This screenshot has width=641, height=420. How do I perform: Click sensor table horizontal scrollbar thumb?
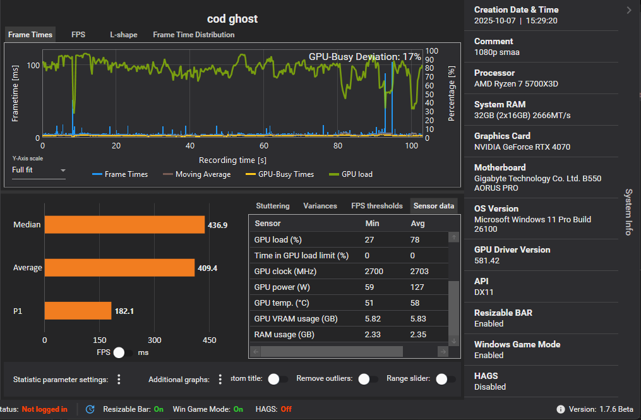pyautogui.click(x=332, y=351)
